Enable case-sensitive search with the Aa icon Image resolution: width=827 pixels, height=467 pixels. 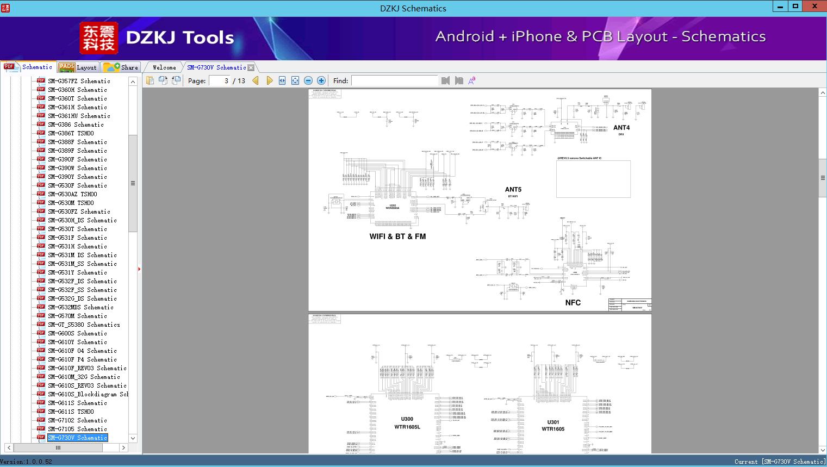click(x=472, y=80)
